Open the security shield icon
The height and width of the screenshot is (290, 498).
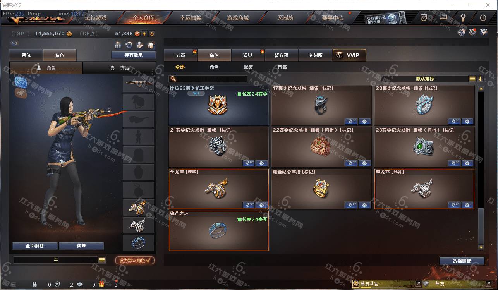point(424,18)
